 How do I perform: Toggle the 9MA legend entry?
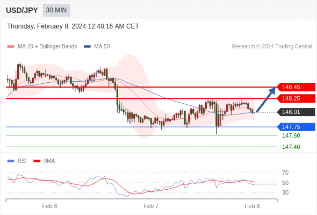pyautogui.click(x=44, y=161)
